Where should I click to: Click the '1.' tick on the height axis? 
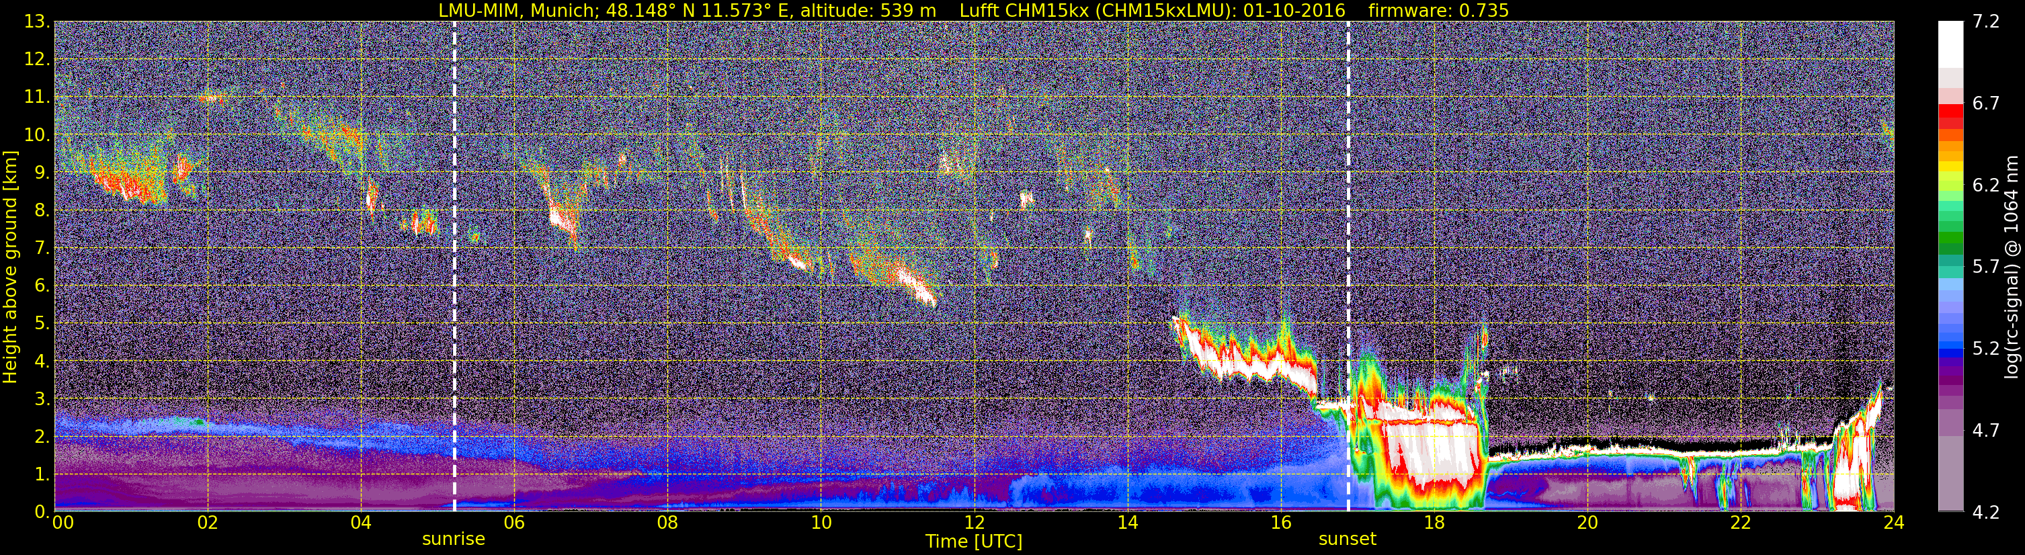(x=41, y=474)
